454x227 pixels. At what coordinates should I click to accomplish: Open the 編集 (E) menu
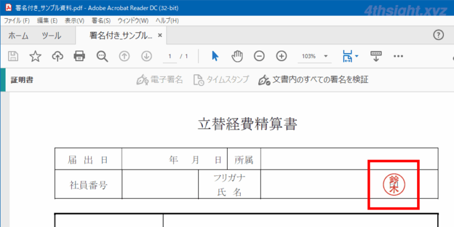pos(47,21)
